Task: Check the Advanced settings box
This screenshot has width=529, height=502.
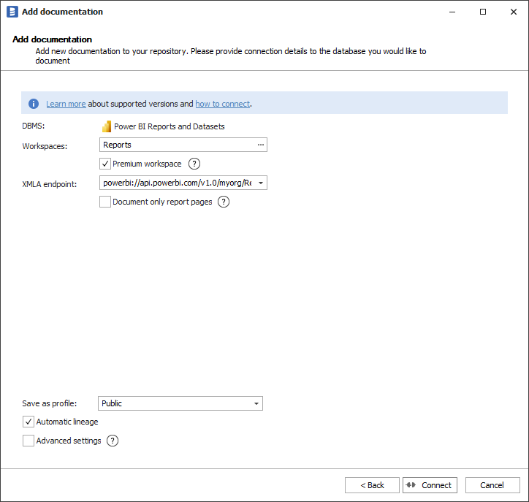Action: pyautogui.click(x=28, y=441)
